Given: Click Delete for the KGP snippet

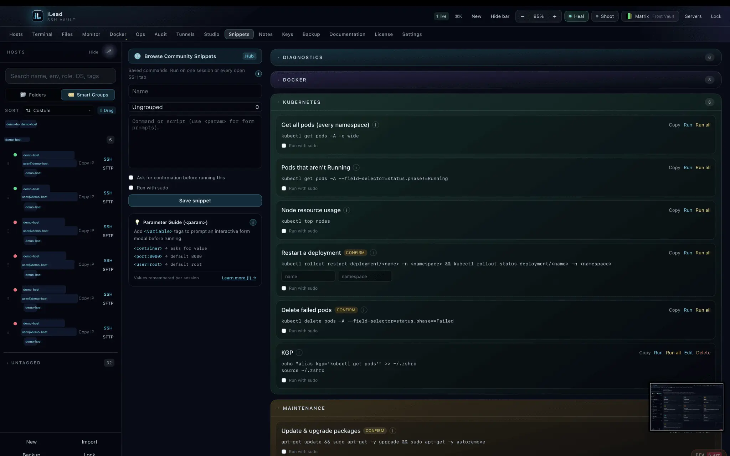Looking at the screenshot, I should [703, 353].
